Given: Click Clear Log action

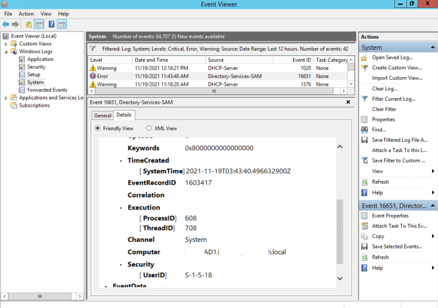Looking at the screenshot, I should coord(385,89).
